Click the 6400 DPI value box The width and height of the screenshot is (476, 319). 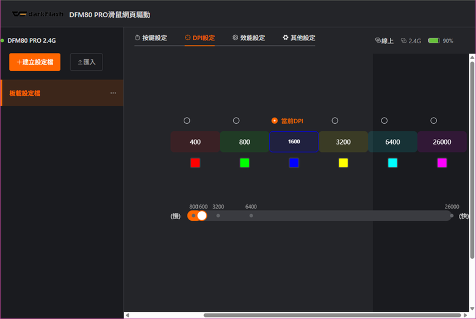(392, 142)
